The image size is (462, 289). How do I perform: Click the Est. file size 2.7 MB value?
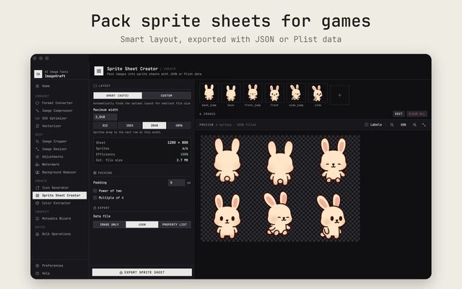pyautogui.click(x=183, y=160)
